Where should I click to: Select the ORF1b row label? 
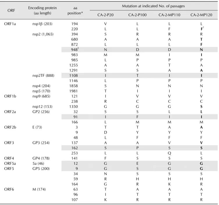point(10,96)
